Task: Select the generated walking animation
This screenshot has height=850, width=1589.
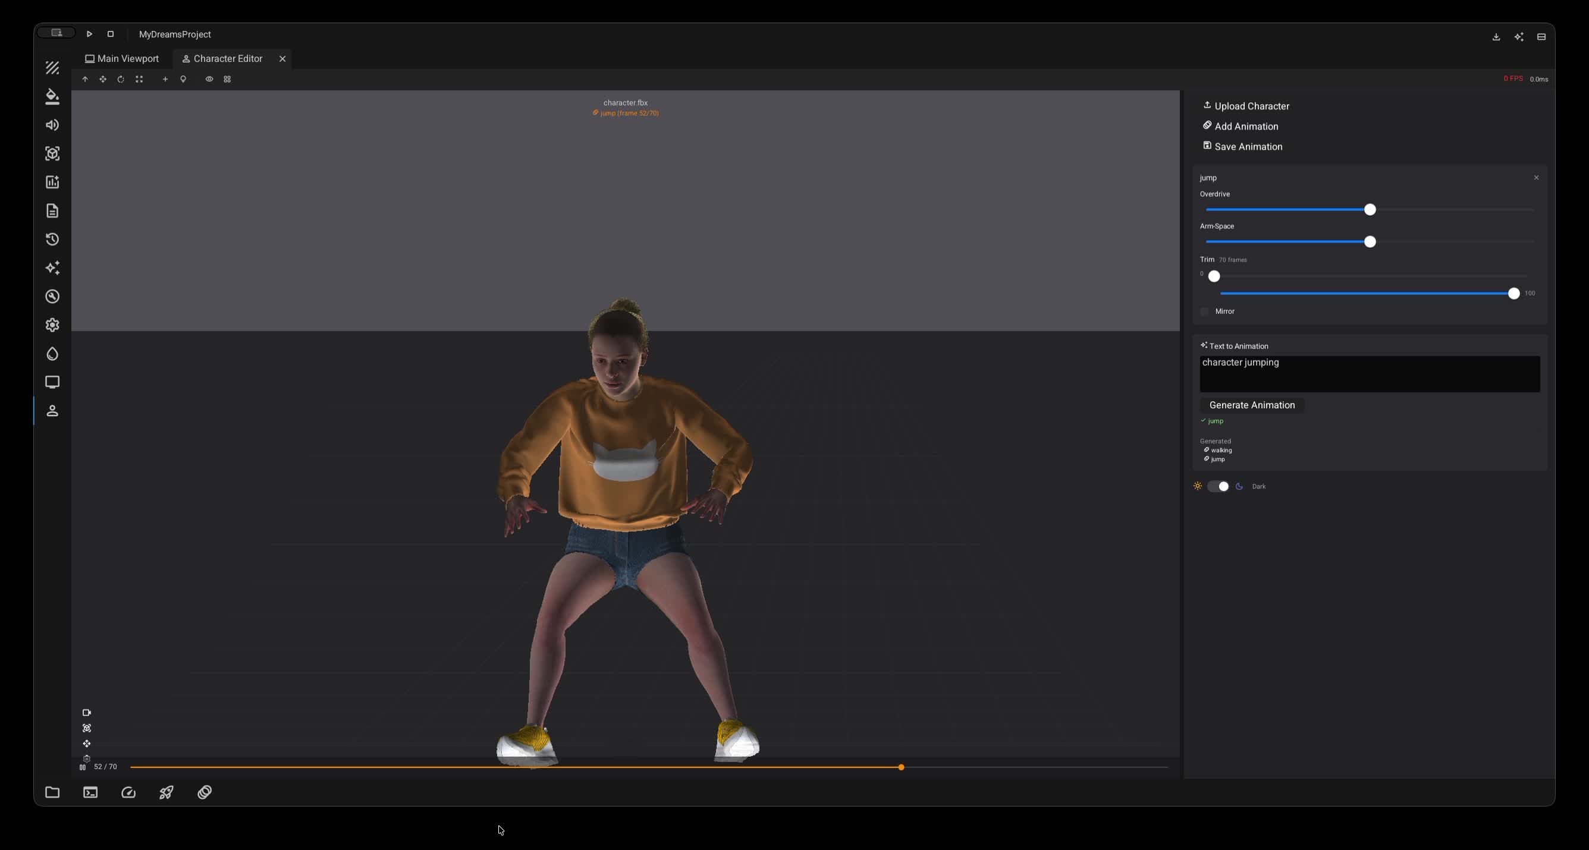Action: coord(1218,450)
